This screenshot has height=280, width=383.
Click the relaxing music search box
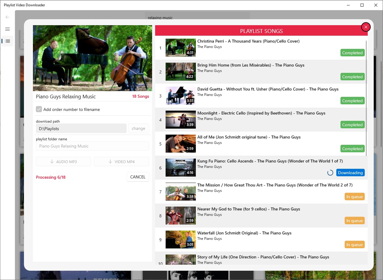pos(197,16)
